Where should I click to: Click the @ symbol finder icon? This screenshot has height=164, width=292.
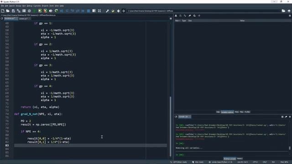[29, 11]
